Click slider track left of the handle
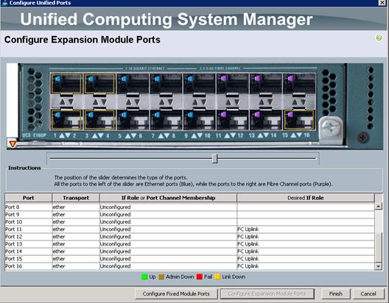Image resolution: width=389 pixels, height=303 pixels. click(131, 158)
